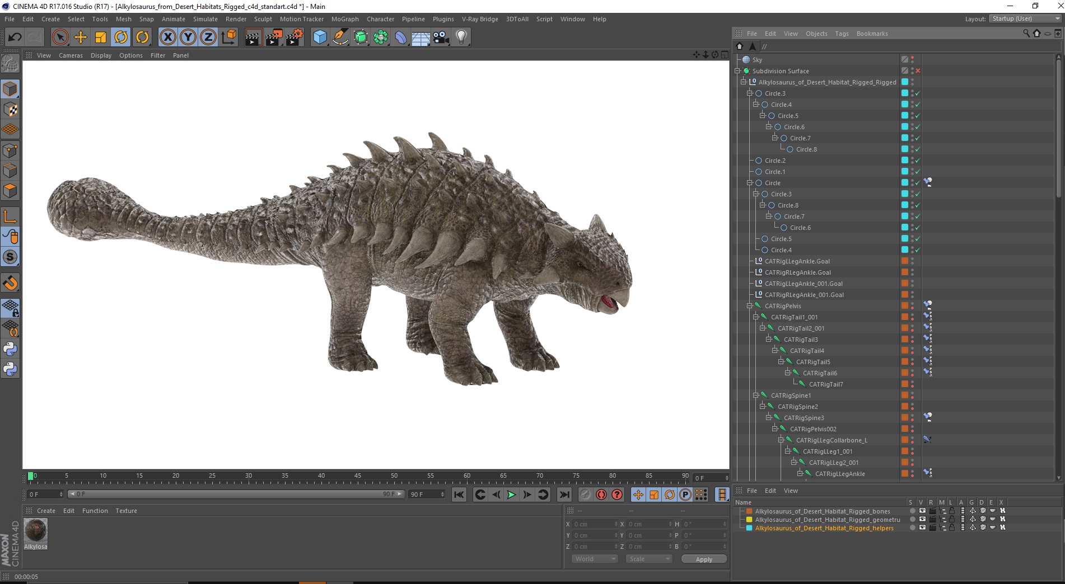
Task: Add a Floor environment object
Action: click(x=421, y=37)
